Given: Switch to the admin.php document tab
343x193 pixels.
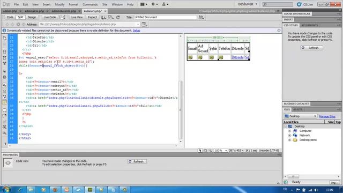Looking at the screenshot, I should 10,11.
